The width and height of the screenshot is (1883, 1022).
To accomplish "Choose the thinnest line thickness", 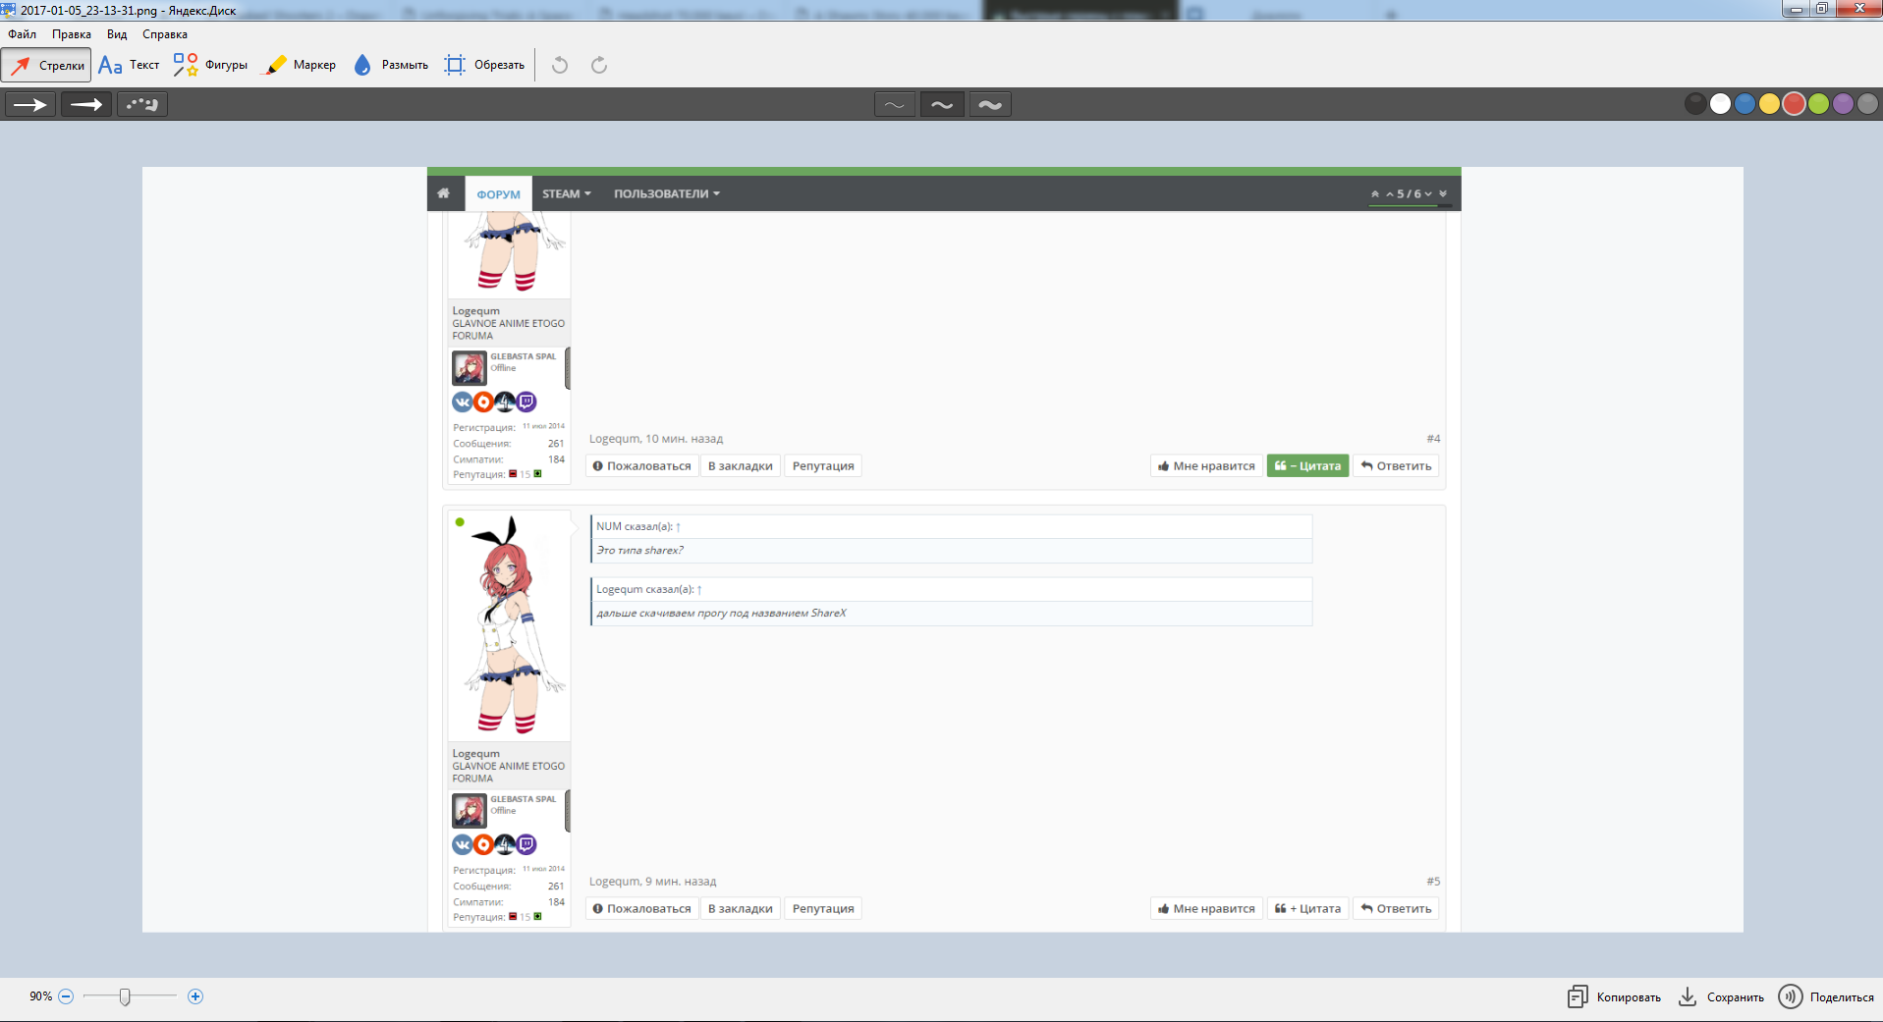I will [x=895, y=104].
